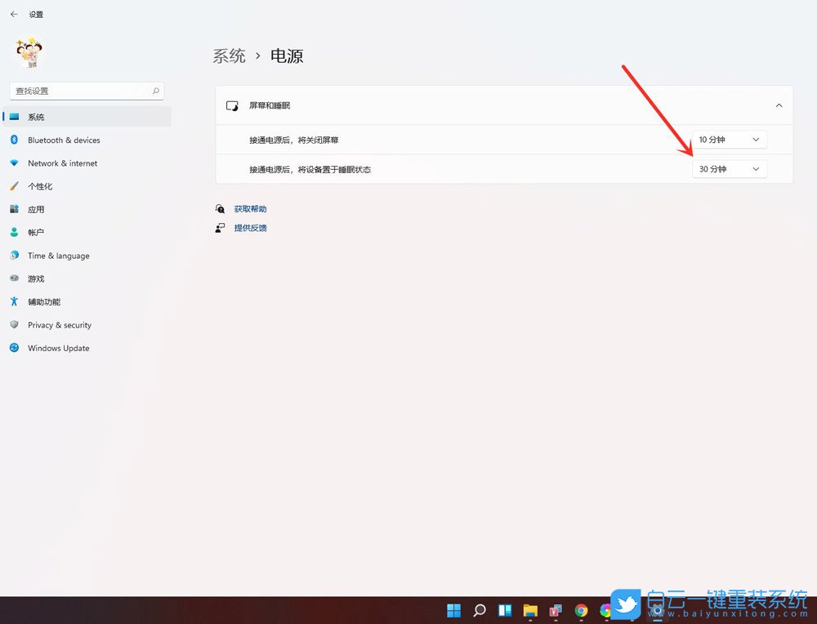Click the 查找设置 search box
Image resolution: width=817 pixels, height=624 pixels.
point(82,91)
